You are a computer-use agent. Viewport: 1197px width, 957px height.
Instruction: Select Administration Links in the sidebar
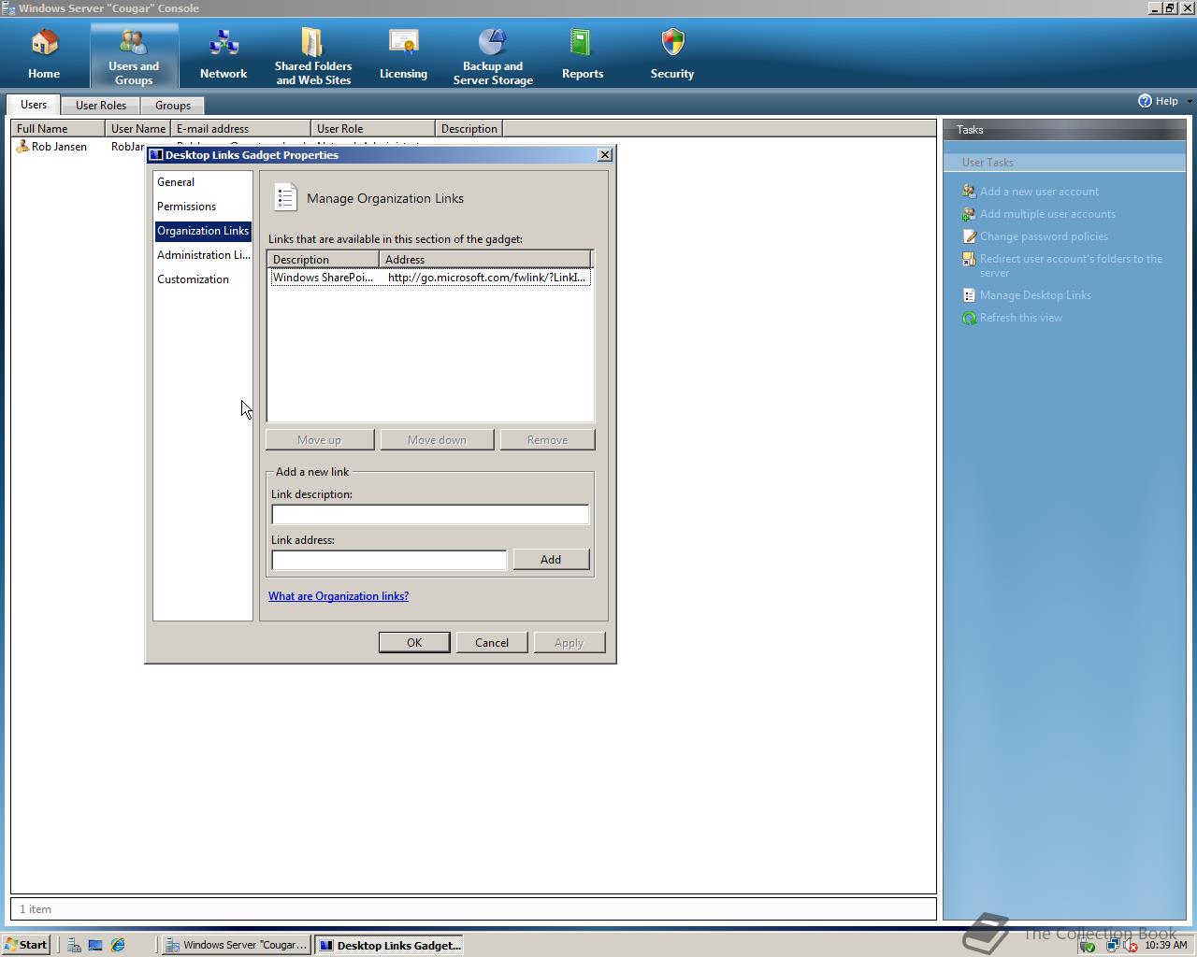203,255
